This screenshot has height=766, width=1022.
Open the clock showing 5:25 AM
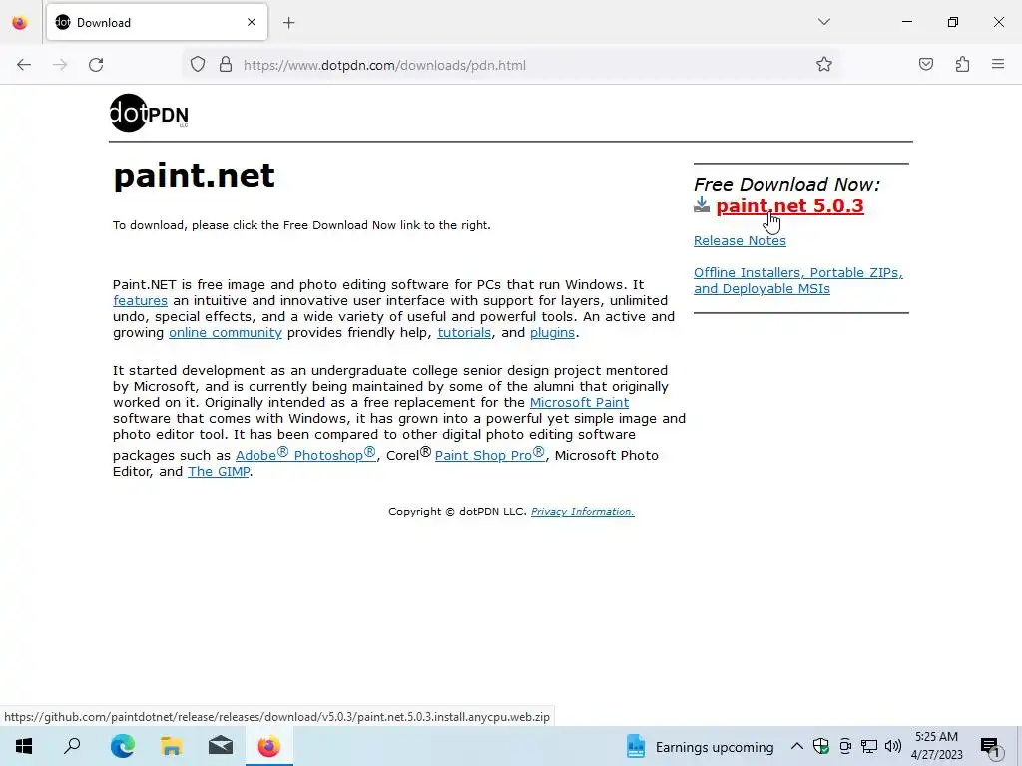pyautogui.click(x=937, y=746)
